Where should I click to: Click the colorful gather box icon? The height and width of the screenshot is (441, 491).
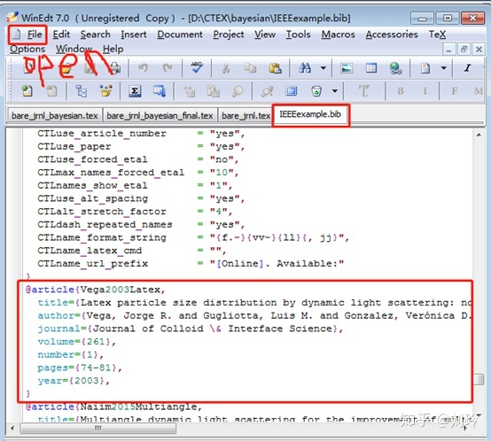click(x=105, y=91)
